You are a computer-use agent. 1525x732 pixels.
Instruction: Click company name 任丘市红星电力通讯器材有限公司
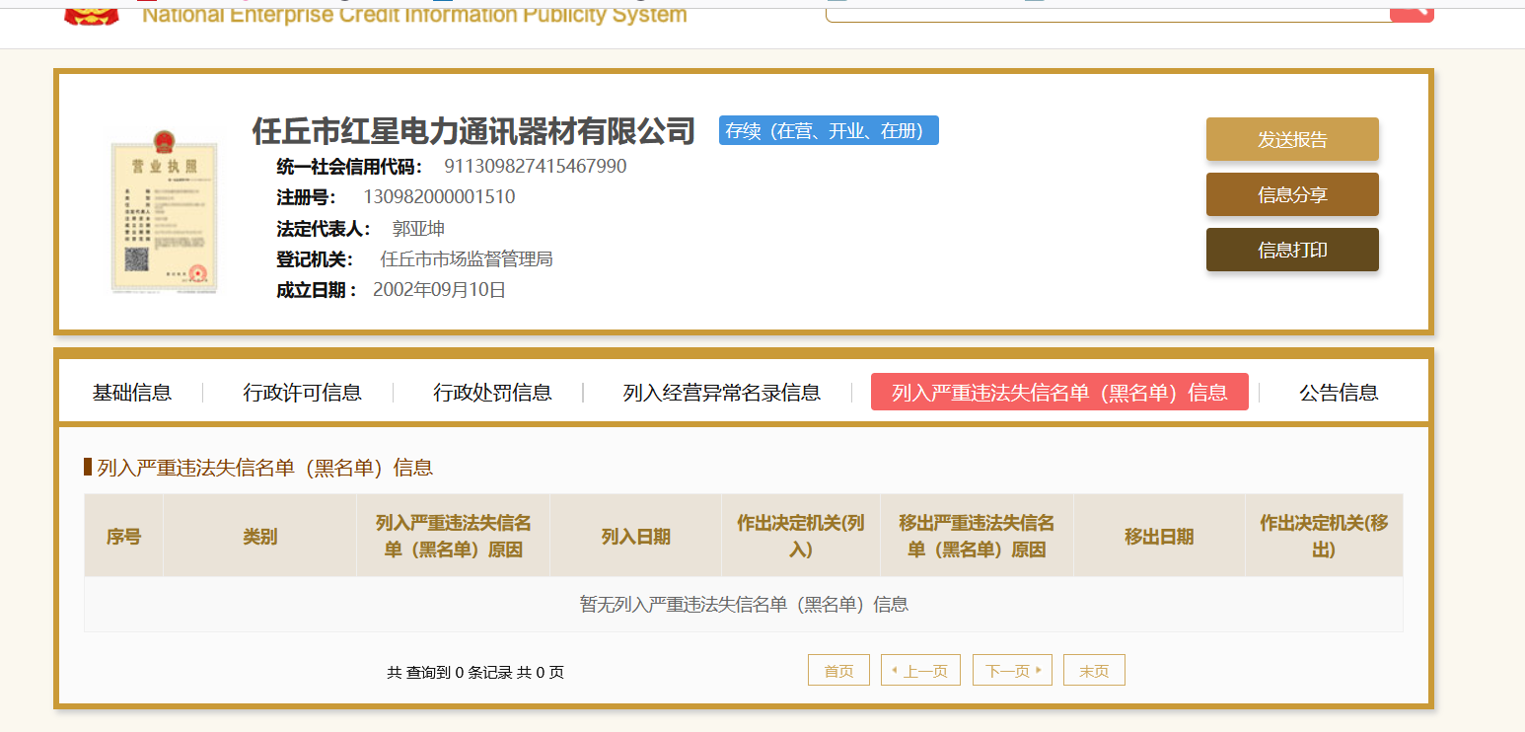pyautogui.click(x=474, y=130)
